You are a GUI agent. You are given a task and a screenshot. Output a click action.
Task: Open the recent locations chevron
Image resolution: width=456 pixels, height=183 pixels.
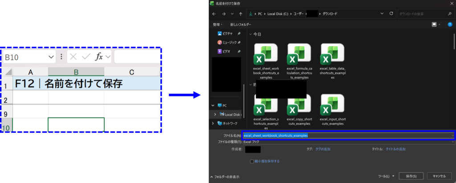tap(232, 14)
